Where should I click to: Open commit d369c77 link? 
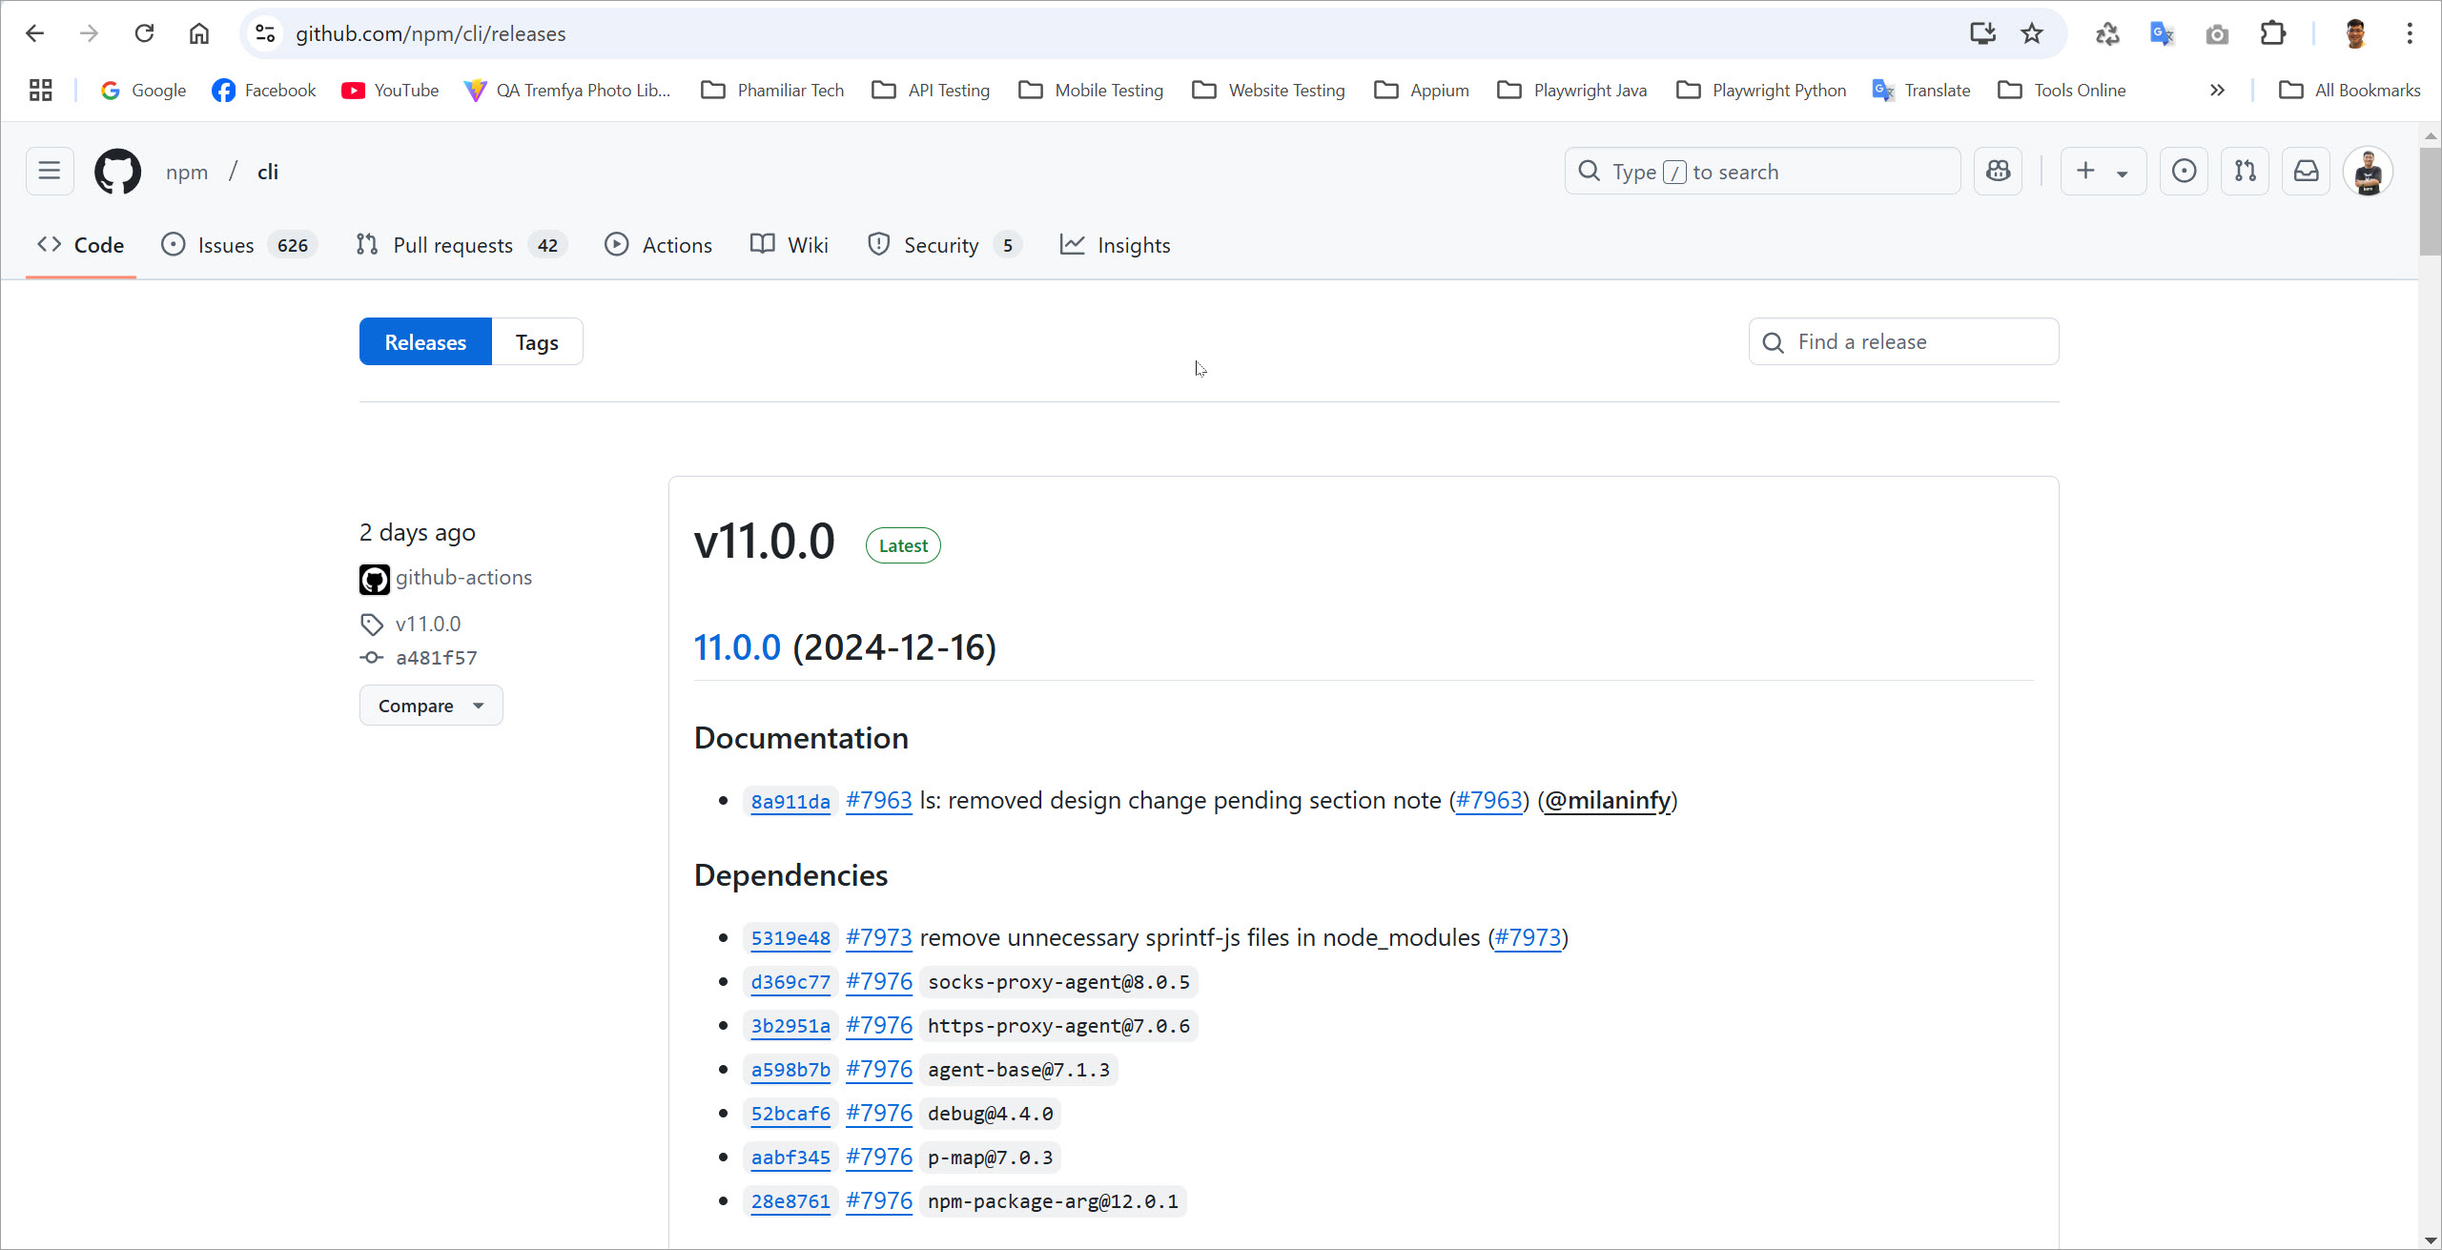click(x=790, y=982)
